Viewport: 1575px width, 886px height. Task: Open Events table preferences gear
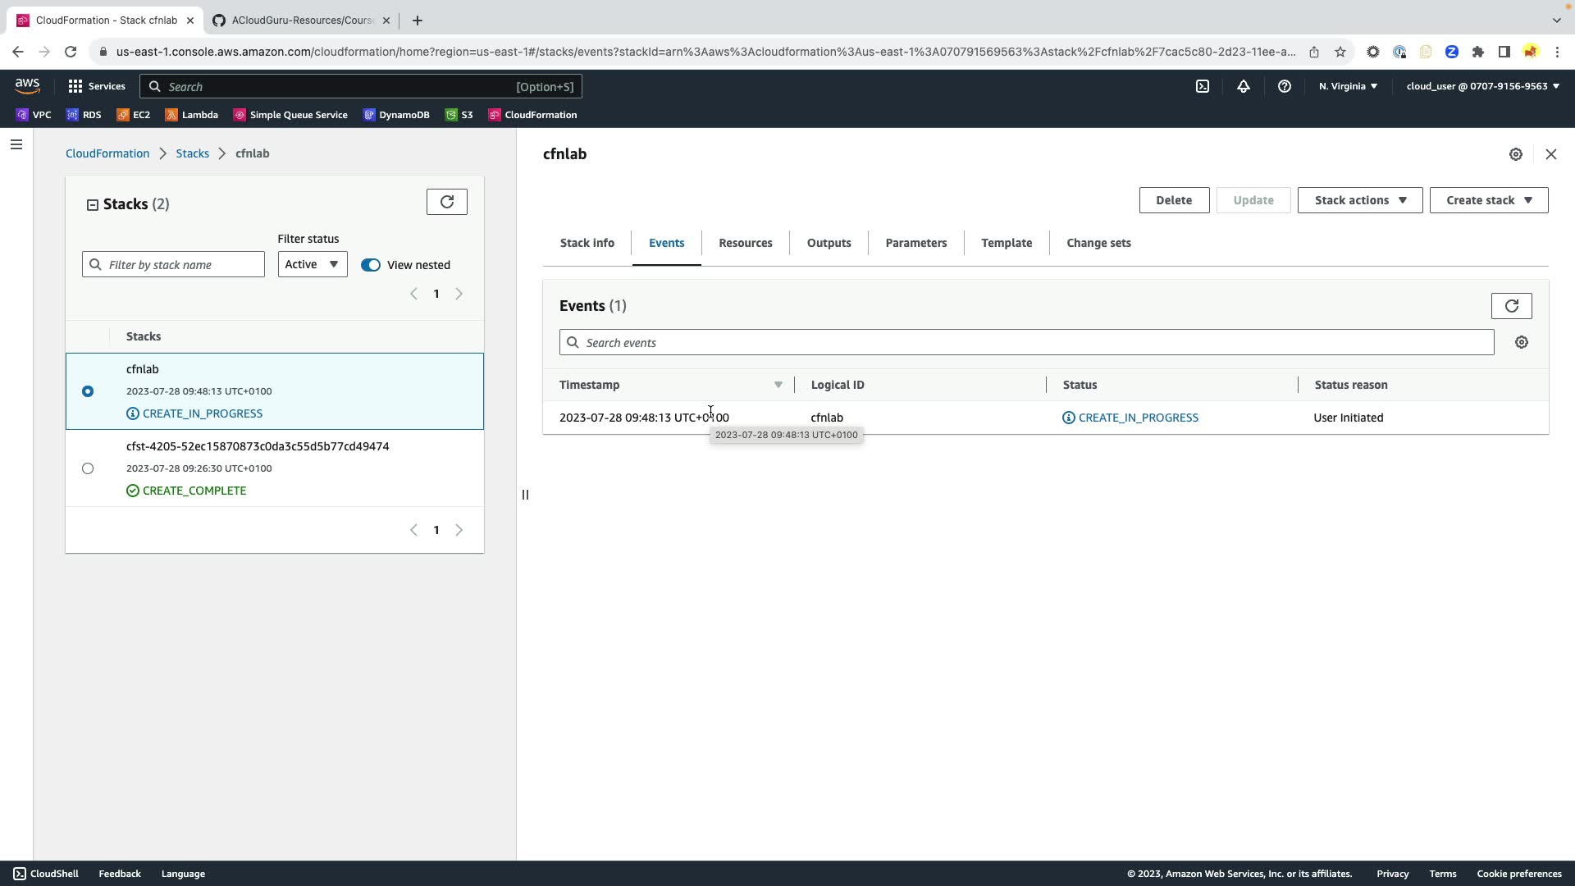tap(1521, 342)
